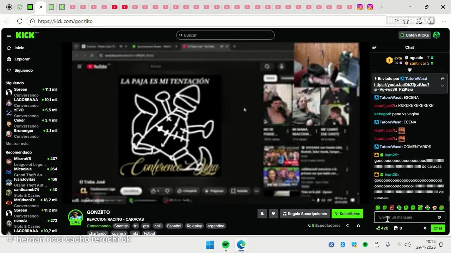The image size is (451, 253).
Task: Open a new browser tab
Action: click(382, 7)
